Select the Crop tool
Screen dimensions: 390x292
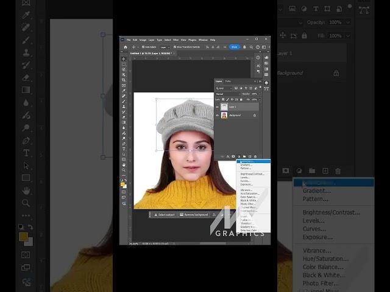tap(124, 80)
